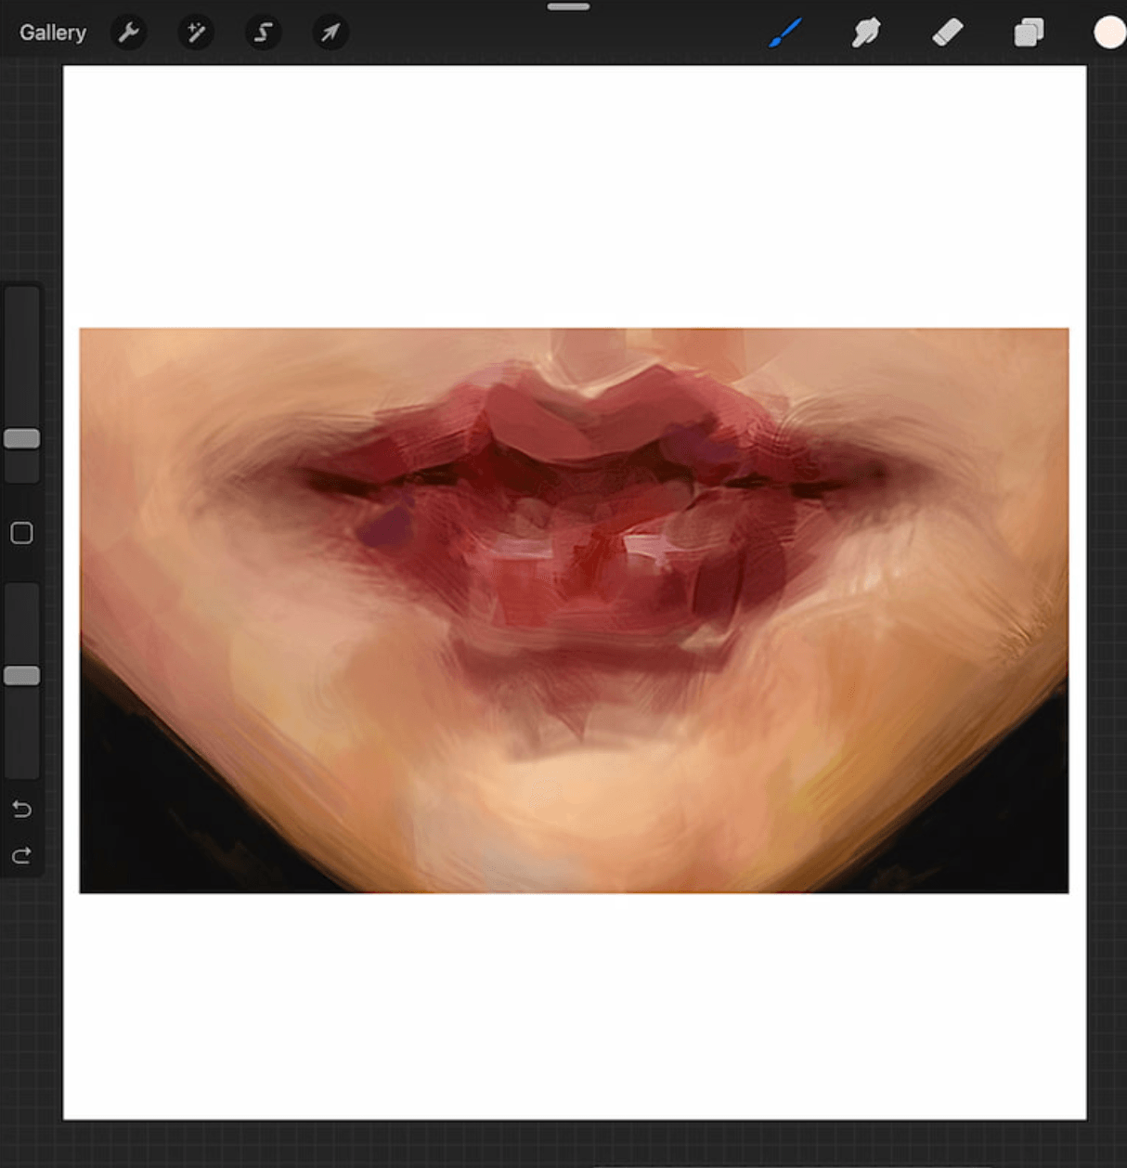The width and height of the screenshot is (1127, 1168).
Task: Open the Layers panel
Action: (1028, 32)
